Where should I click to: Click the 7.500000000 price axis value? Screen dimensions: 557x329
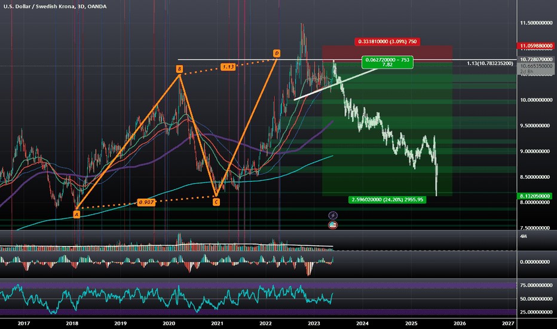tap(535, 228)
